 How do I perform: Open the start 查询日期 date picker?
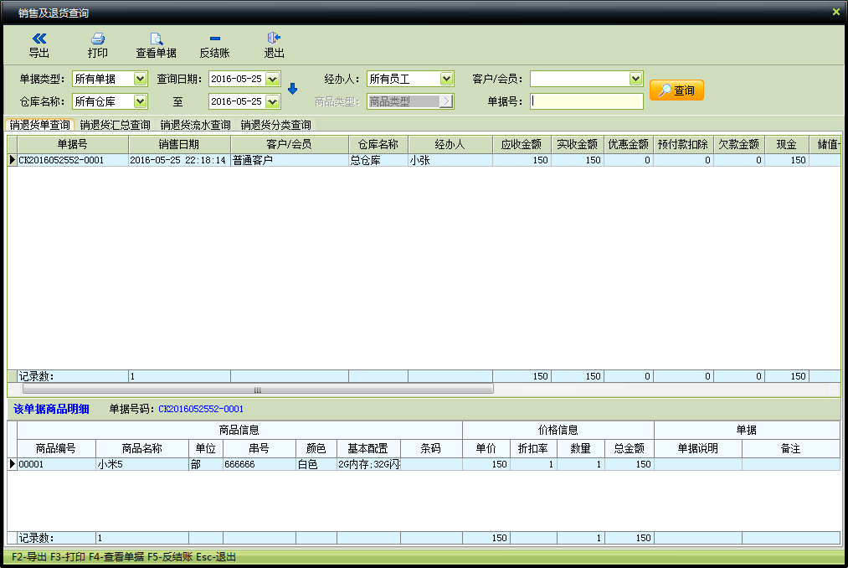click(272, 79)
